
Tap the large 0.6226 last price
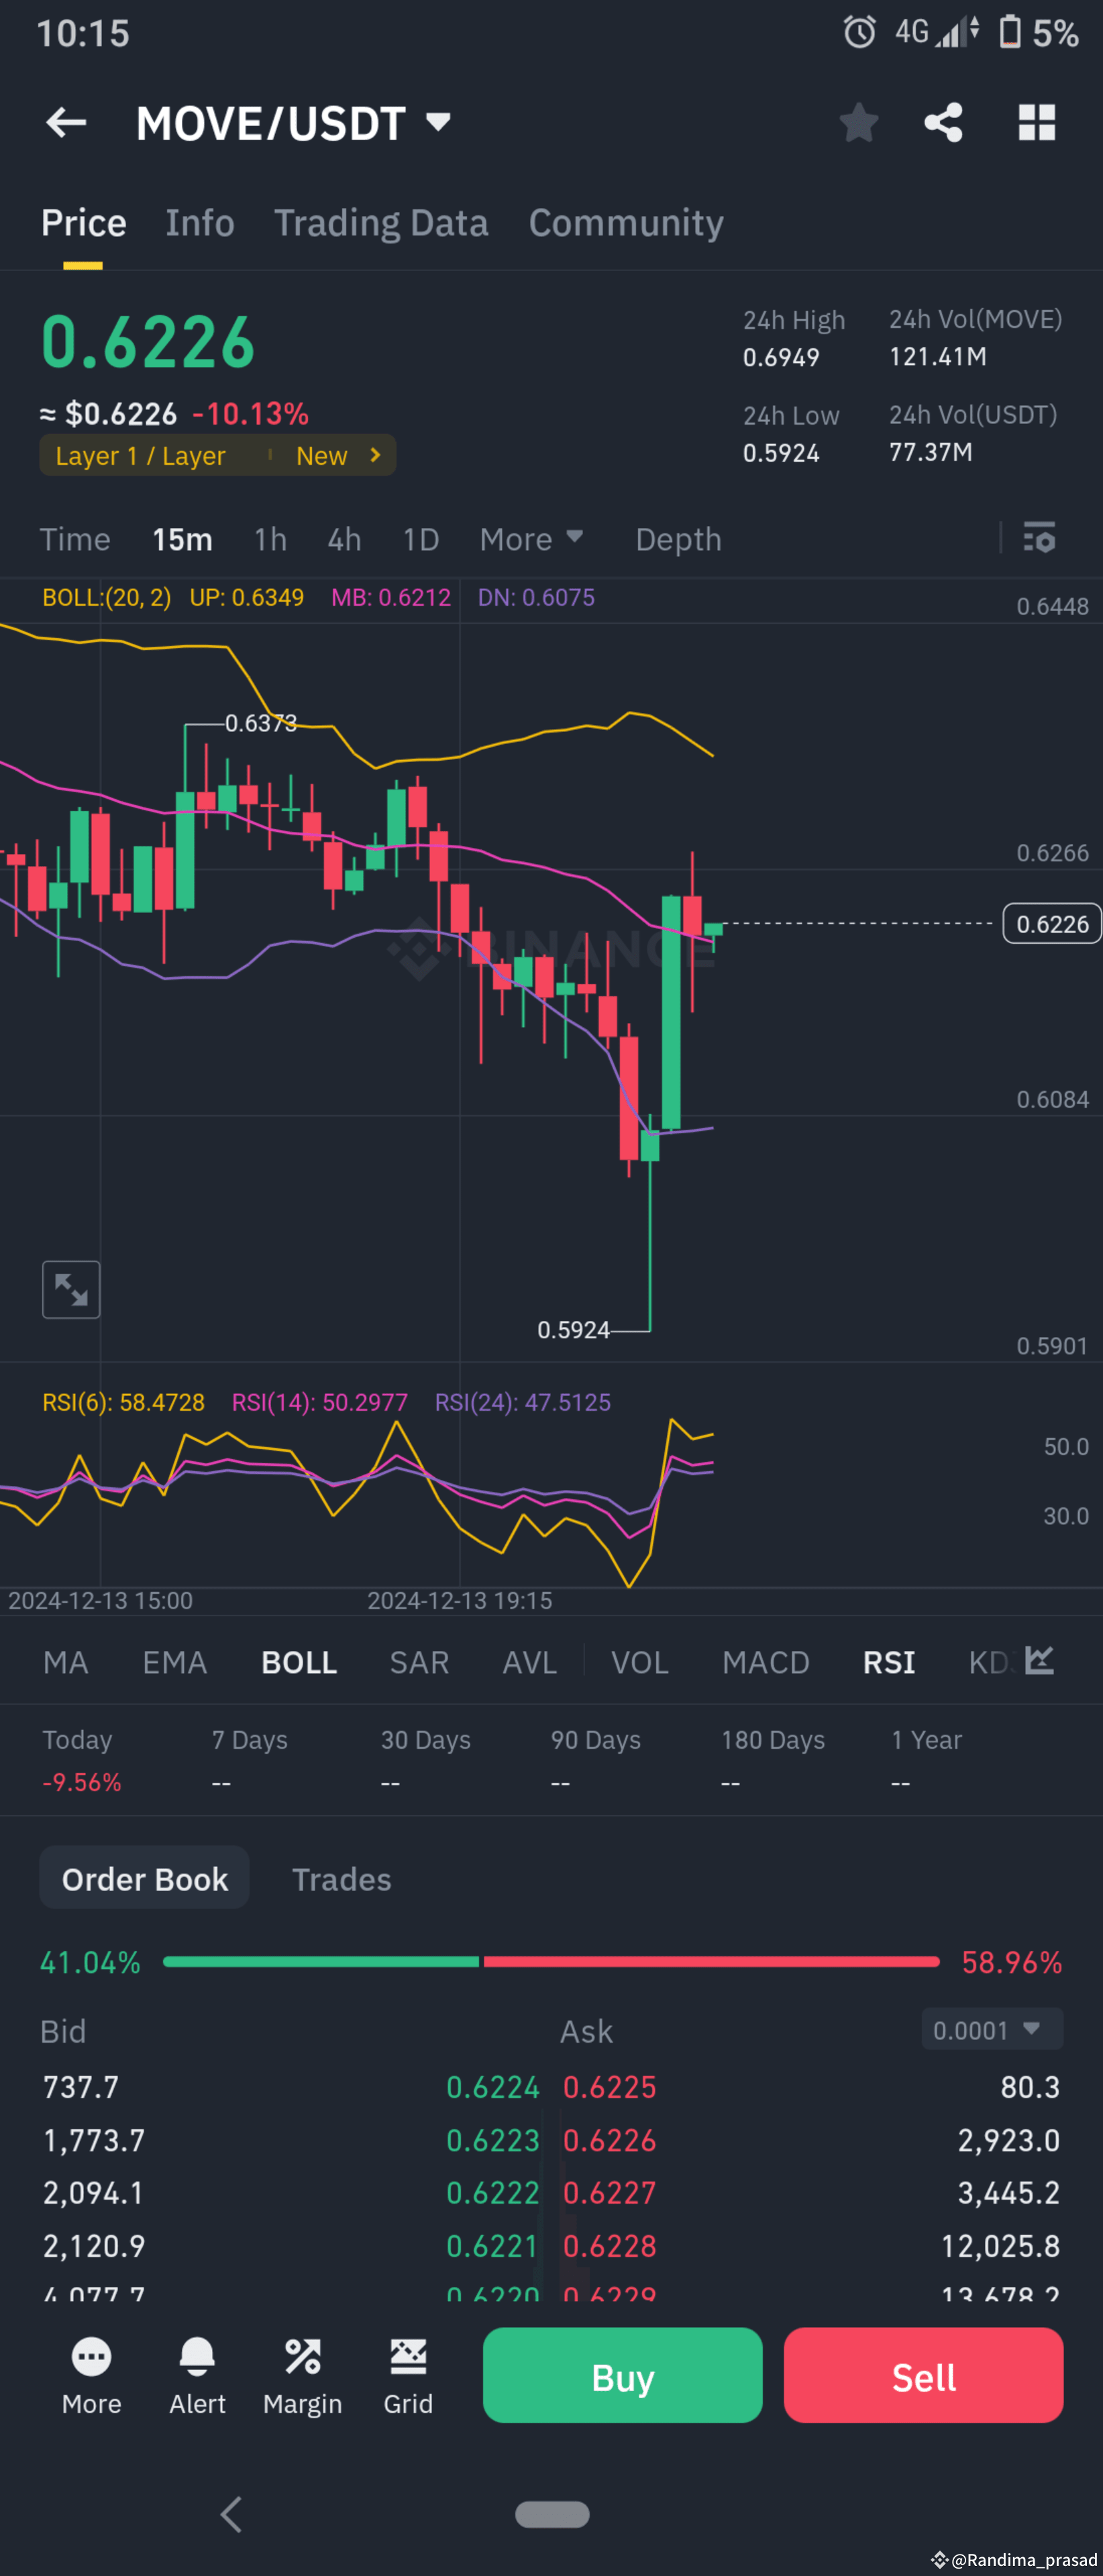point(148,343)
